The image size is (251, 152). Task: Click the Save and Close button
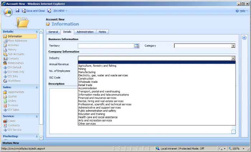click(x=33, y=11)
